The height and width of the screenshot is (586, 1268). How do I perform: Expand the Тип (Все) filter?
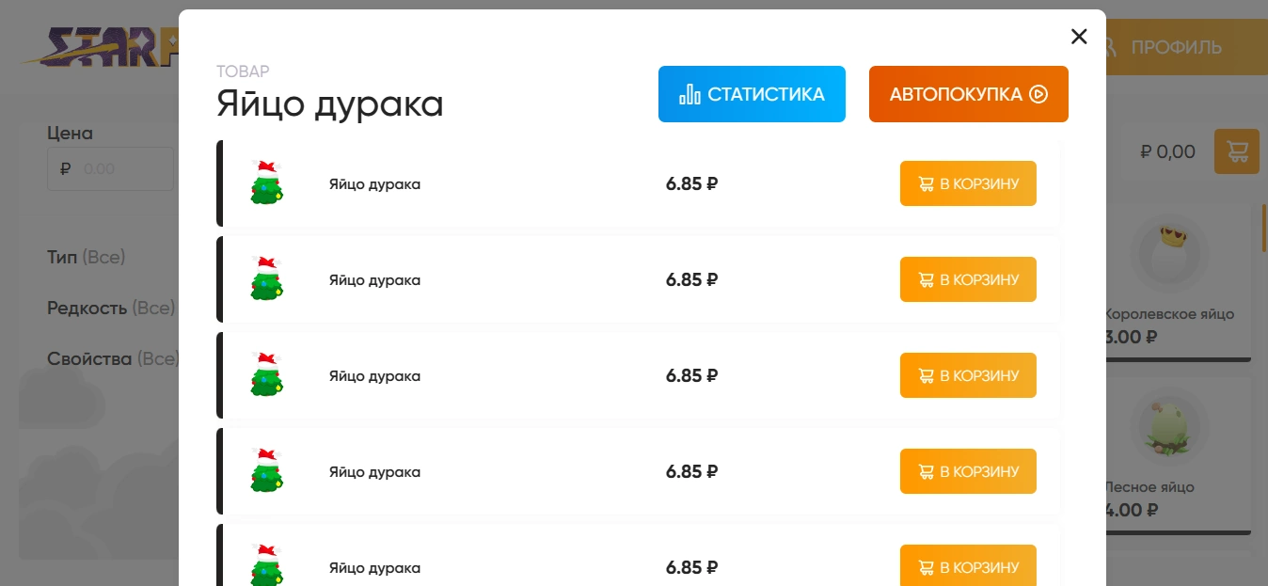click(87, 257)
